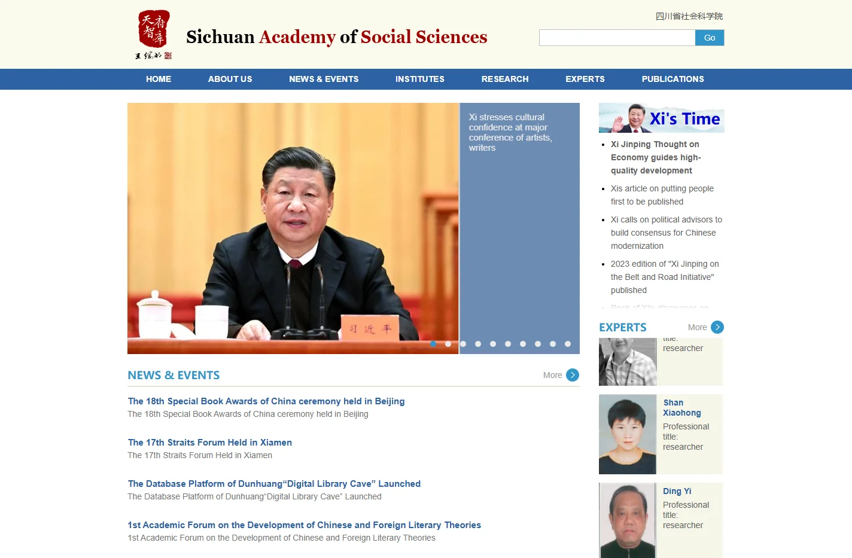The image size is (852, 558).
Task: Open 17th Straits Forum Held in Xiamen headline
Action: click(210, 443)
